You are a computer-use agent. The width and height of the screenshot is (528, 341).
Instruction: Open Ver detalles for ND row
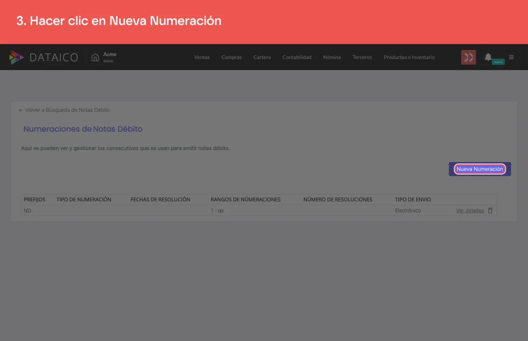pyautogui.click(x=470, y=211)
